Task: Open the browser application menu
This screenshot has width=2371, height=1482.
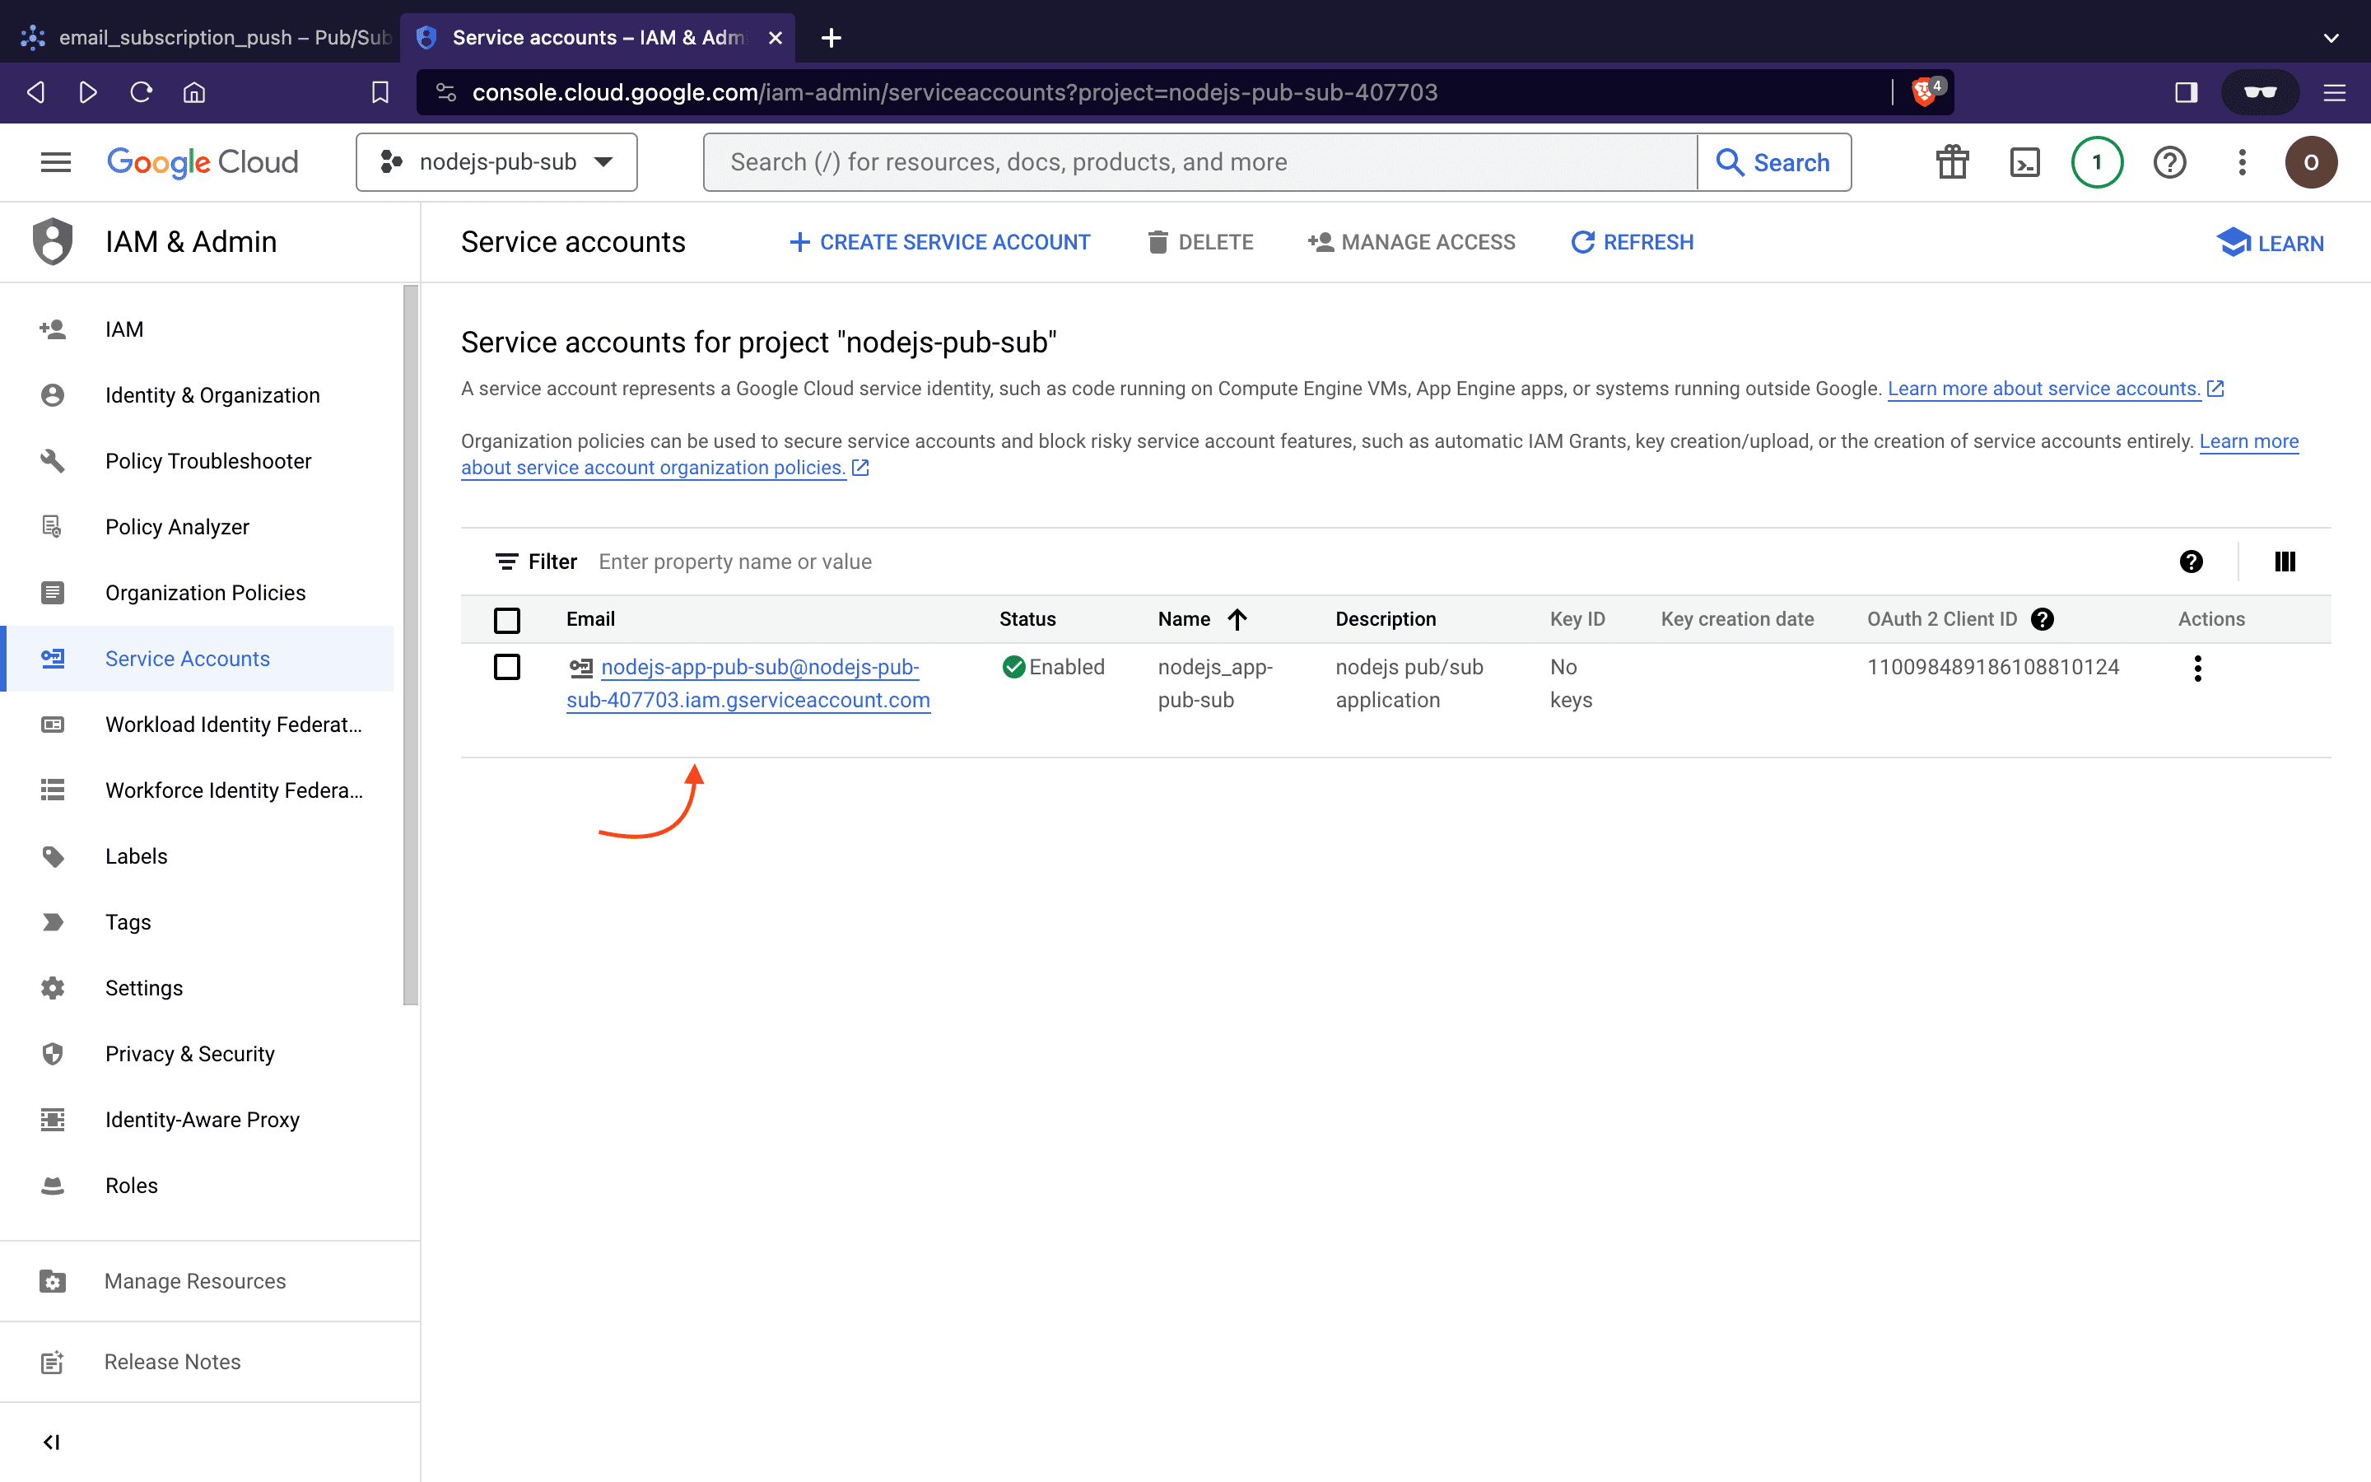Action: [x=2335, y=92]
